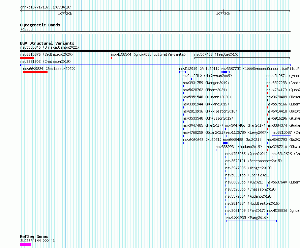
Task: Open nsv3379554 (Audano2019) variant
Action: tap(248, 196)
